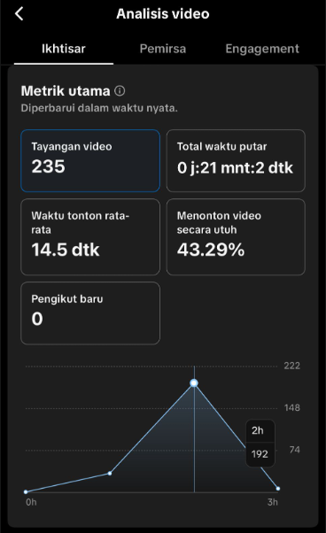This screenshot has height=533, width=326.
Task: Select the Pengikut baru card
Action: click(90, 313)
